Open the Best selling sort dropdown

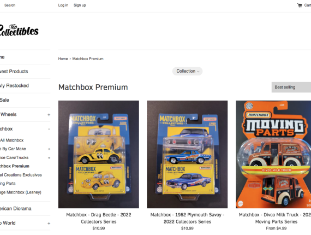(291, 87)
